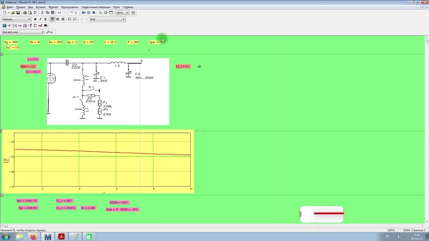Open the Формат menu
This screenshot has height=241, width=429.
click(53, 7)
